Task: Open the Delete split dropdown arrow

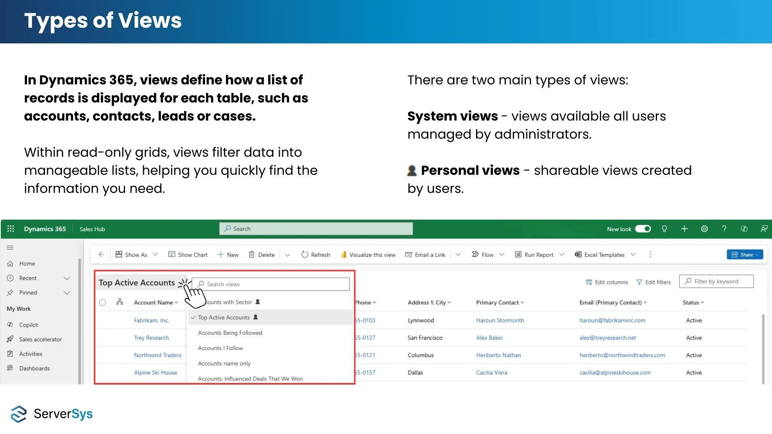Action: [x=287, y=255]
